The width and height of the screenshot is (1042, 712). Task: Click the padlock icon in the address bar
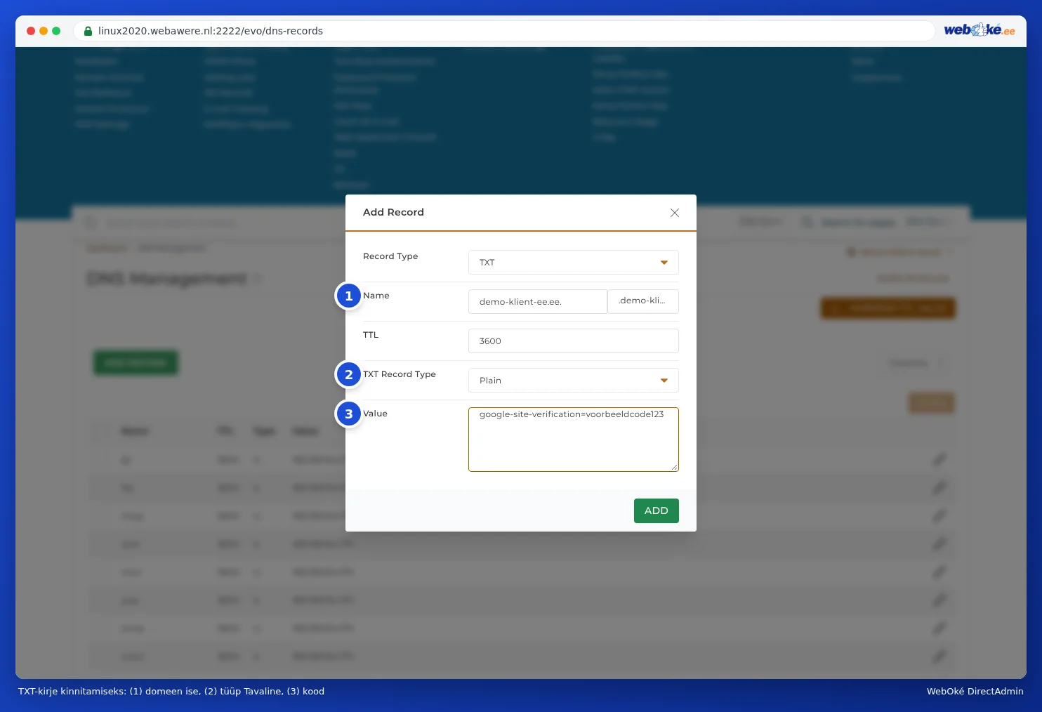tap(88, 31)
